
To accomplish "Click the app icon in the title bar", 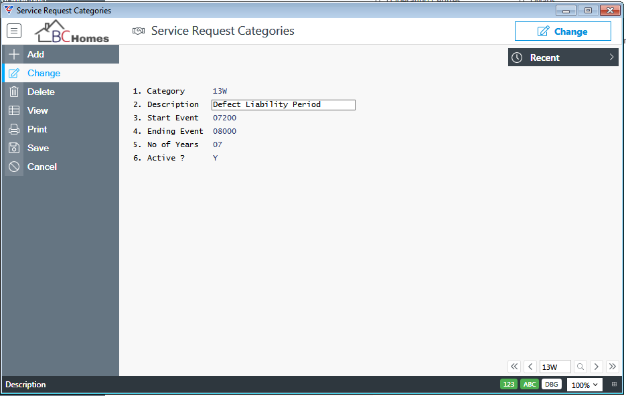I will 9,10.
